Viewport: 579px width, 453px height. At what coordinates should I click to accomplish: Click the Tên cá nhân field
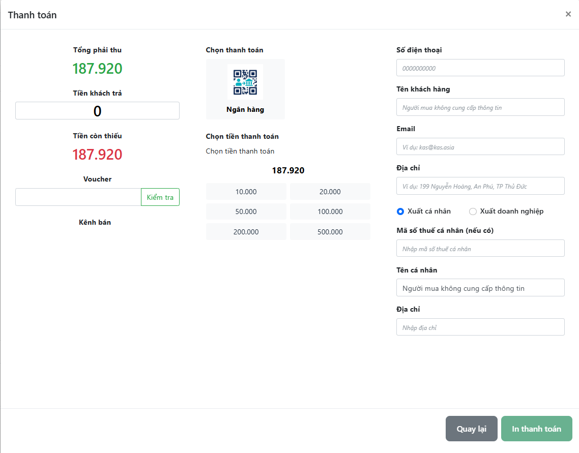[x=480, y=288]
